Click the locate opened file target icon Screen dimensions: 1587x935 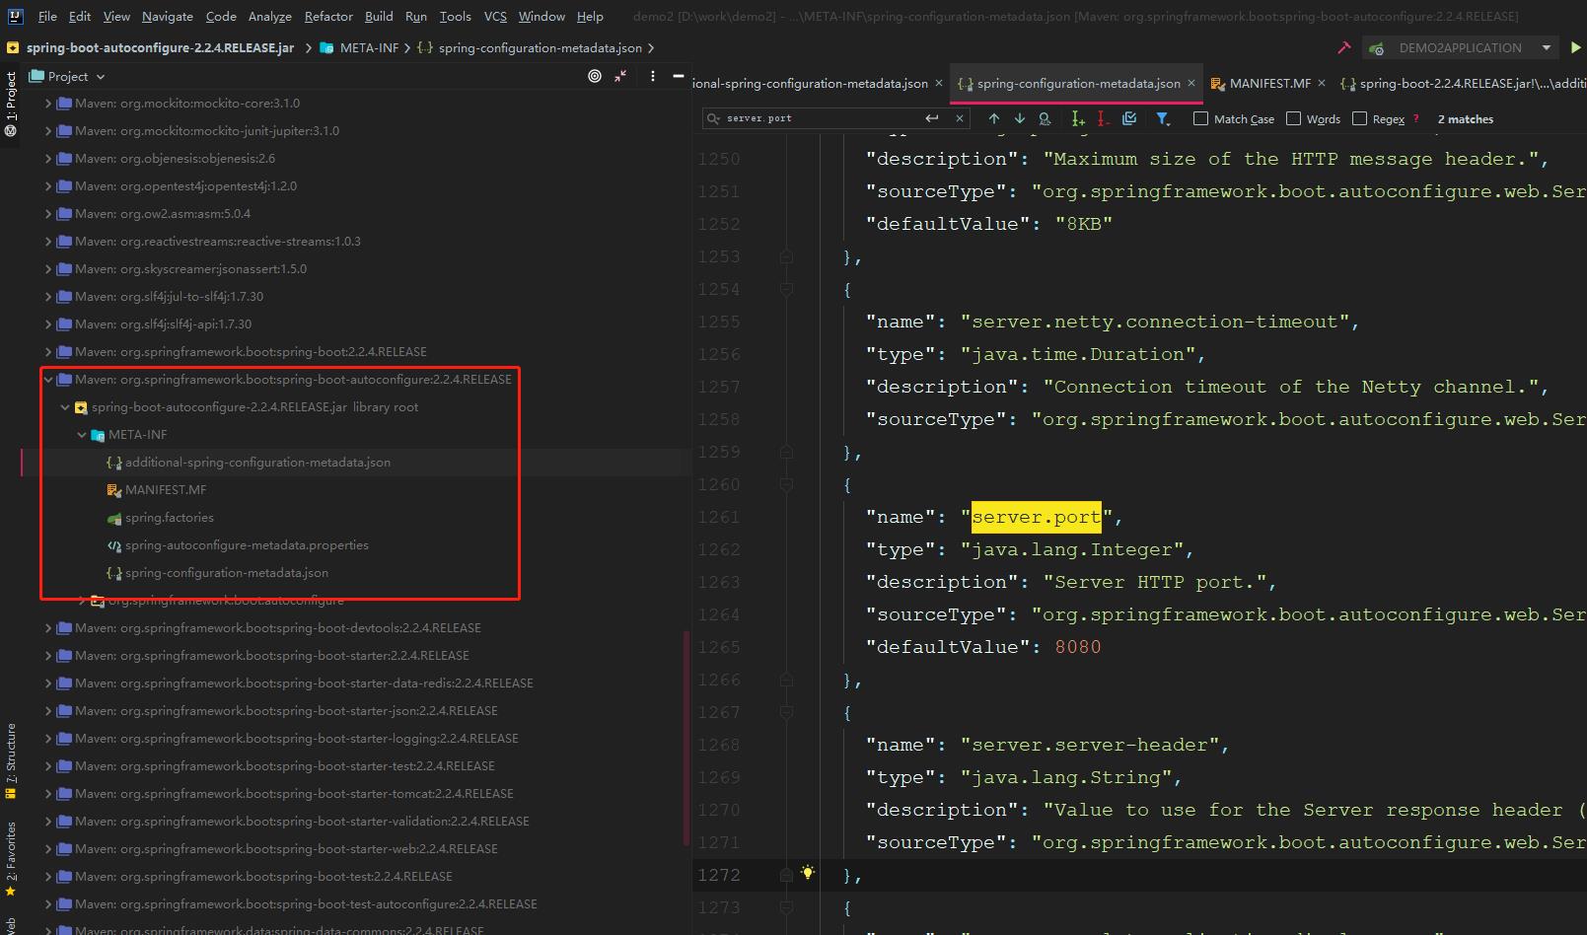click(x=595, y=76)
